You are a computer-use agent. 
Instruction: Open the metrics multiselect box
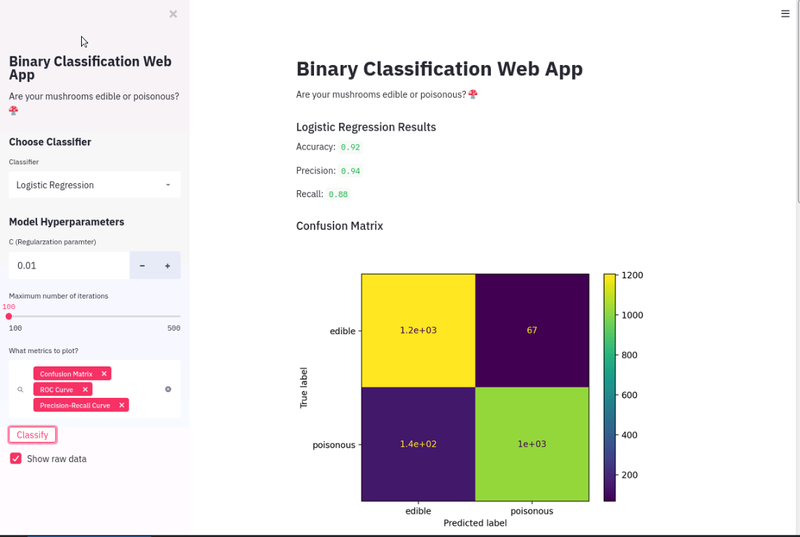pos(94,389)
